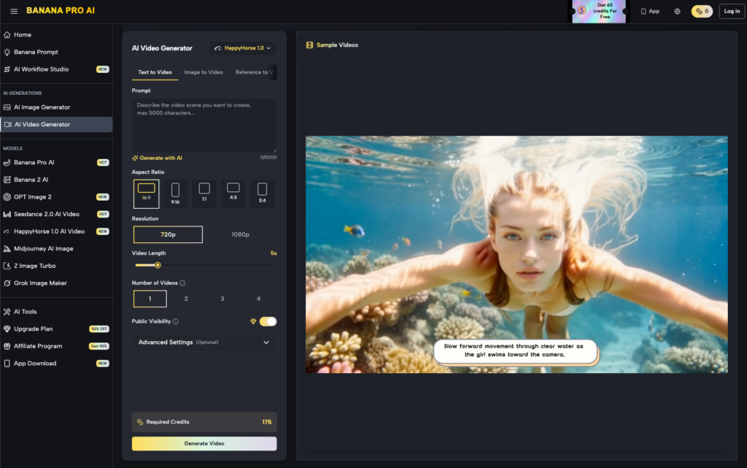Click the "175" credits value

click(266, 422)
